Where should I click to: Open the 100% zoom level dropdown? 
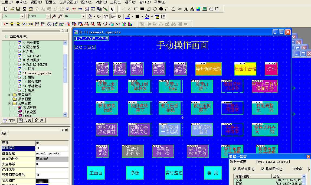[x=48, y=17]
